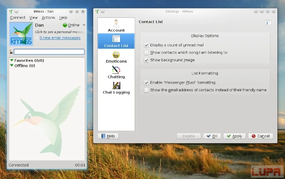Disable the Show background image option
Image resolution: width=285 pixels, height=179 pixels.
(x=147, y=60)
